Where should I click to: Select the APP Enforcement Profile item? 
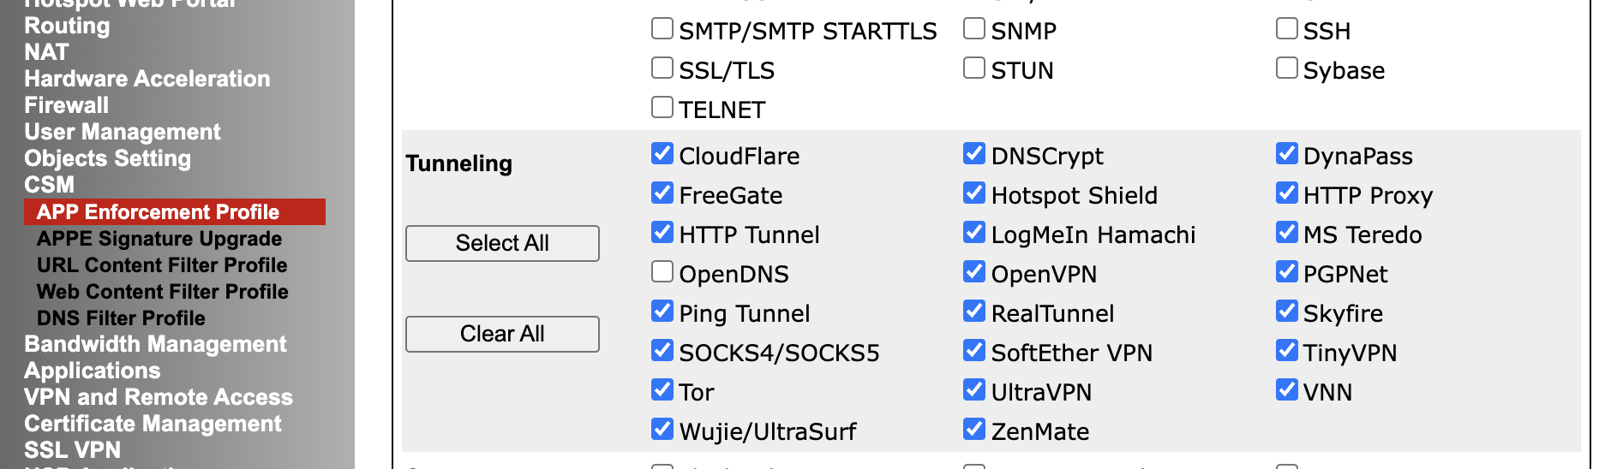click(158, 212)
